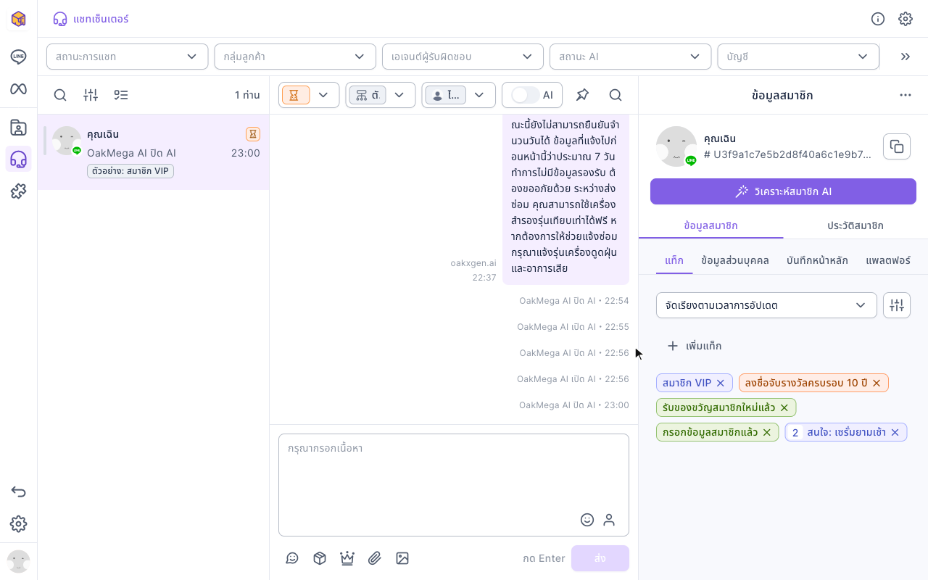This screenshot has height=580, width=928.
Task: Remove the ลงชื่อจับรางวัลครบรอบ 10 ปี tag
Action: coord(877,383)
